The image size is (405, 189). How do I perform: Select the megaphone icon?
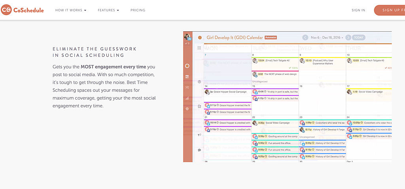tap(199, 135)
